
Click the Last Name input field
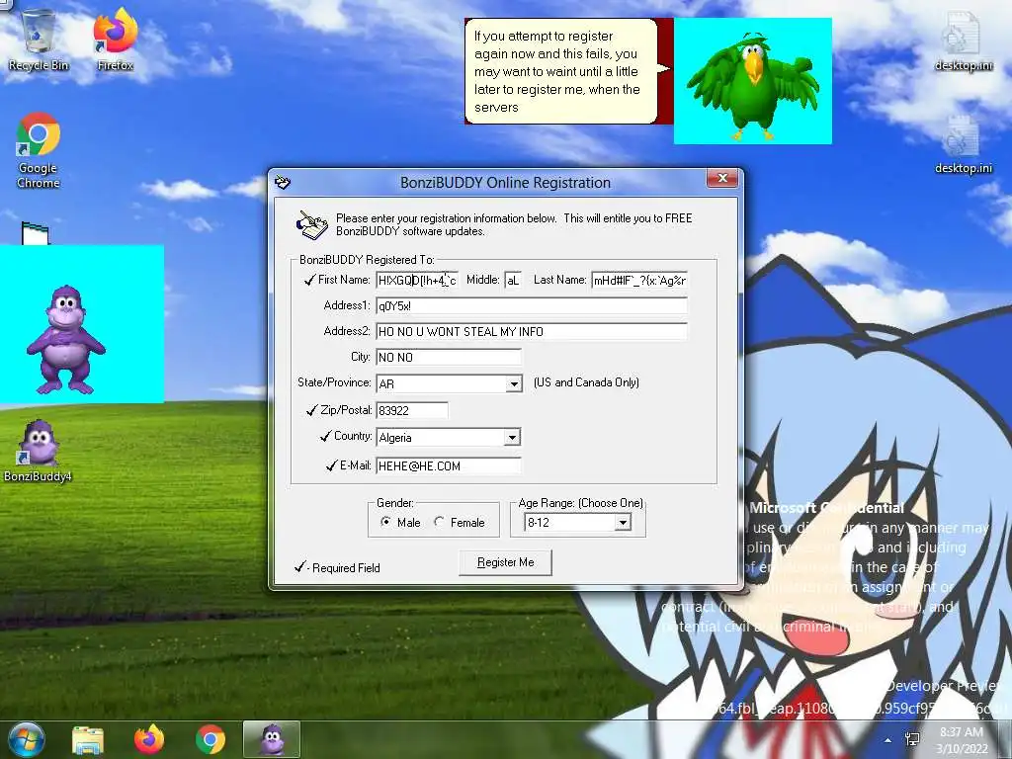click(x=639, y=280)
